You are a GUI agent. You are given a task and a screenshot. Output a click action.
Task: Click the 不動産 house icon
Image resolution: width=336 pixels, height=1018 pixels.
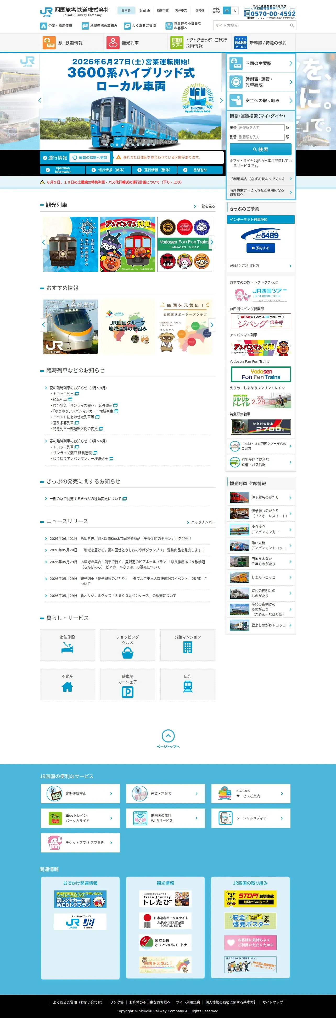[68, 687]
